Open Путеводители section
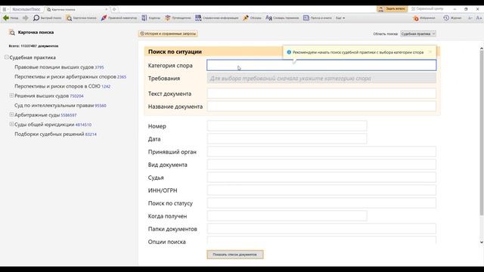 point(178,18)
